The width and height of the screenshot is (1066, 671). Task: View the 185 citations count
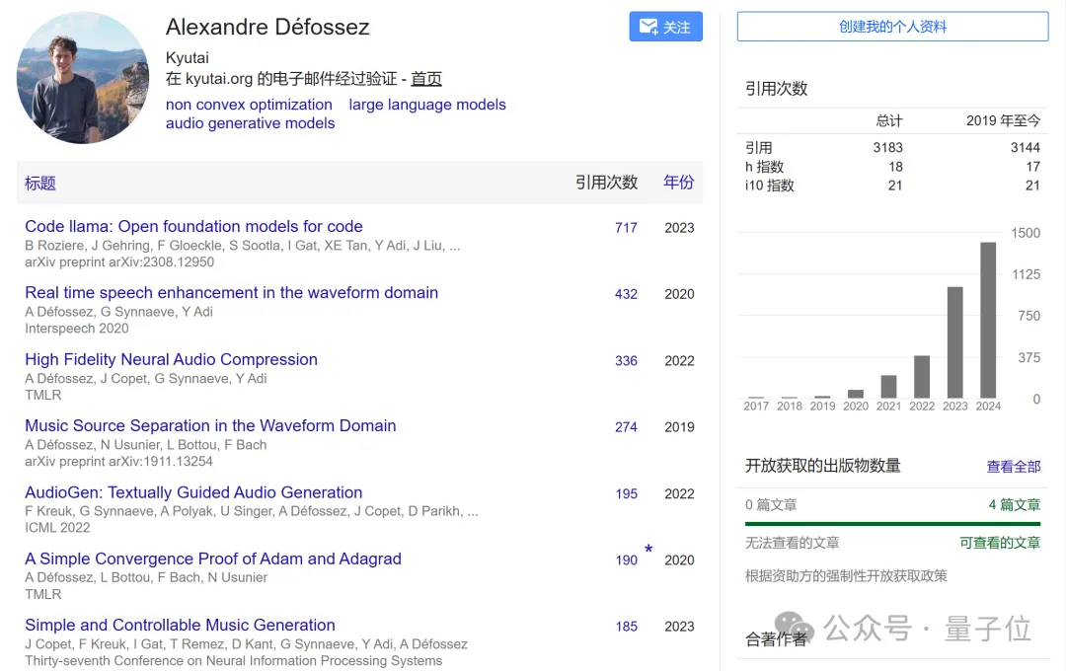626,627
